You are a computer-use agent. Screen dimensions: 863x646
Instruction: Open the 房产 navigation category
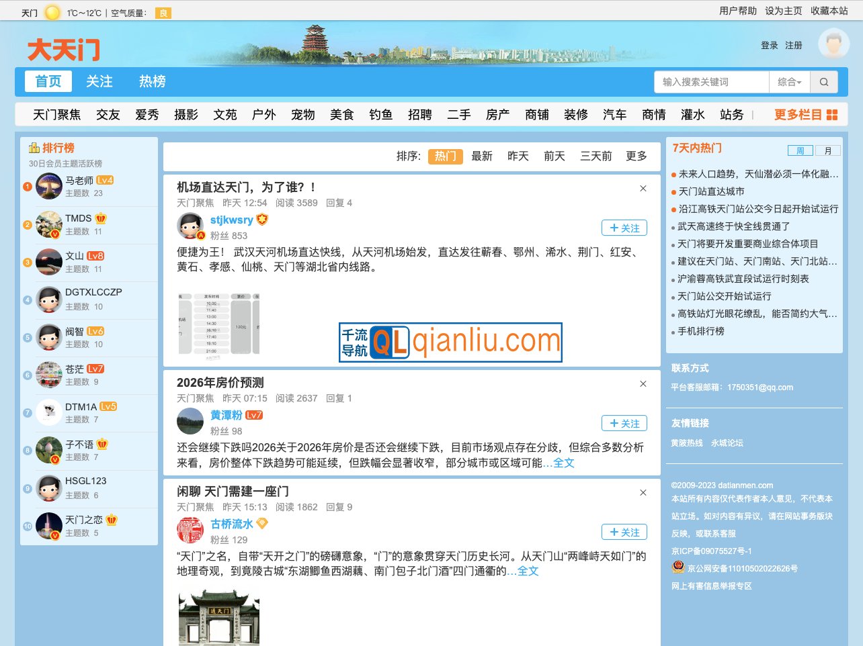pyautogui.click(x=498, y=114)
